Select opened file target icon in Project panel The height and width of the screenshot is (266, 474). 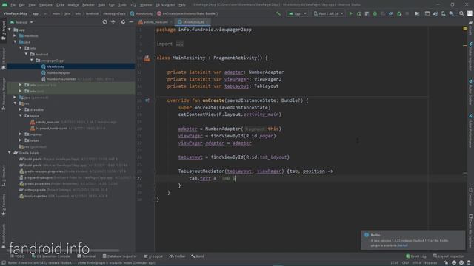104,22
